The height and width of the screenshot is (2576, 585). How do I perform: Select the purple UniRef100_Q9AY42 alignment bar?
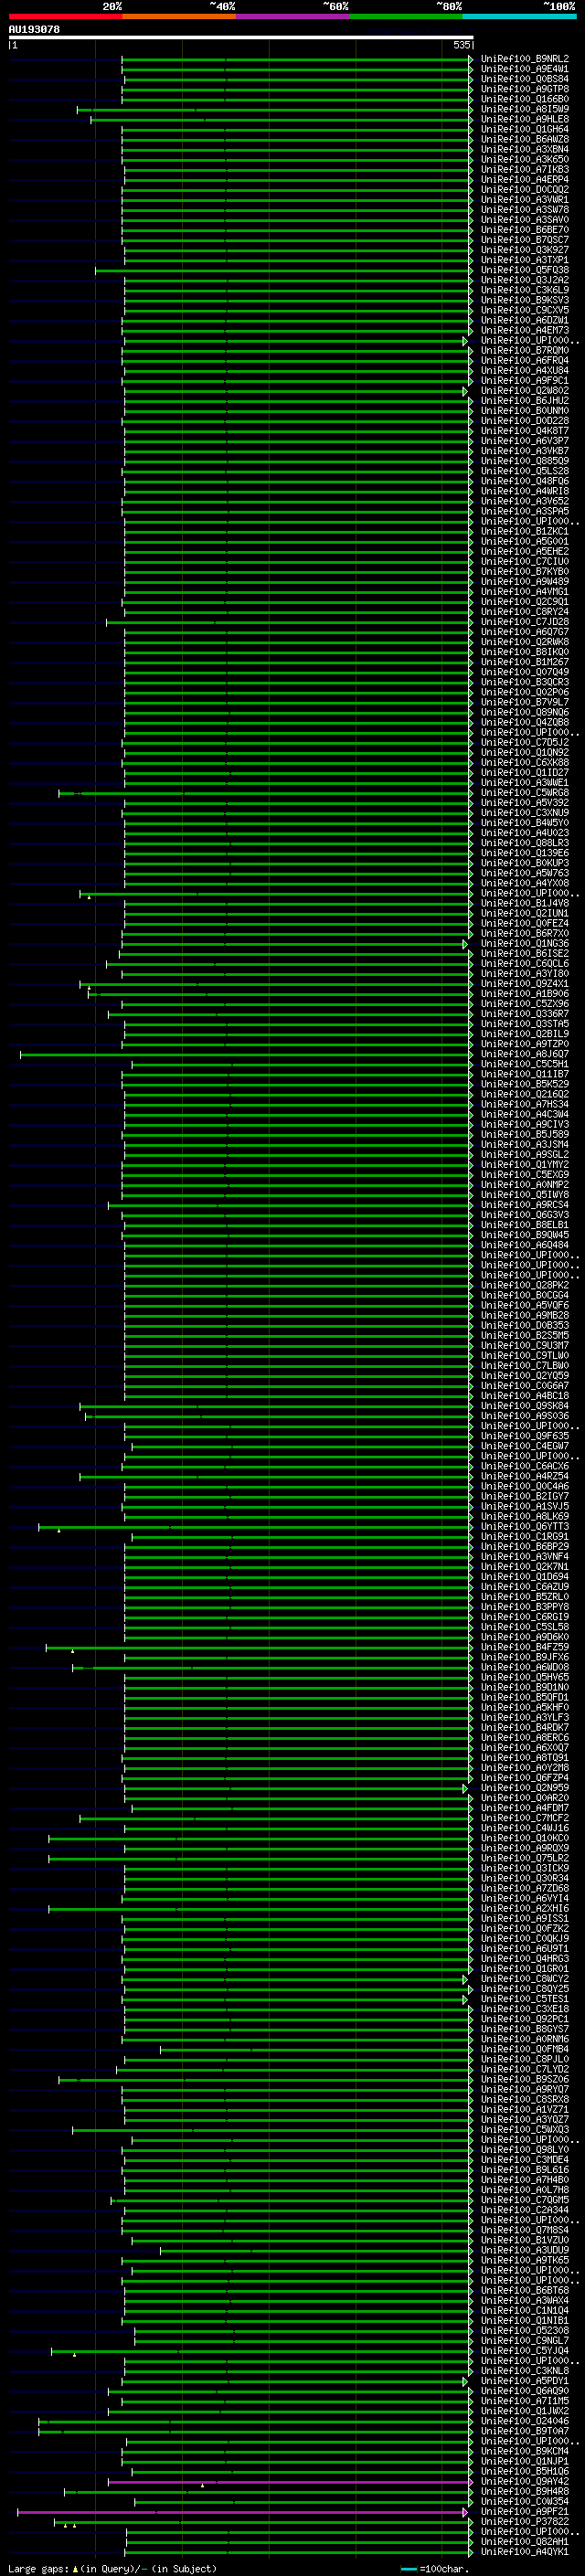point(290,2482)
